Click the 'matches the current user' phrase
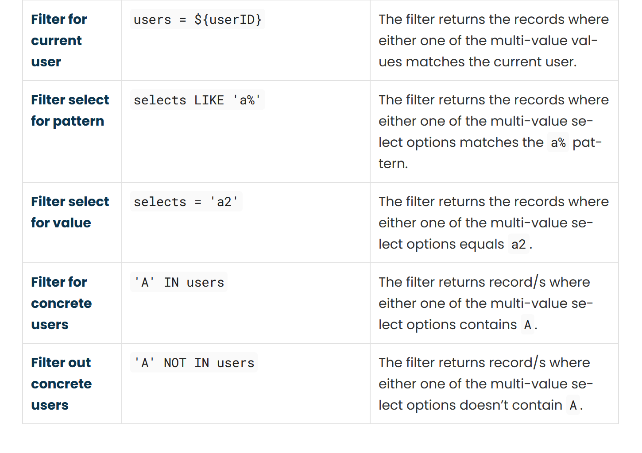 pyautogui.click(x=491, y=62)
